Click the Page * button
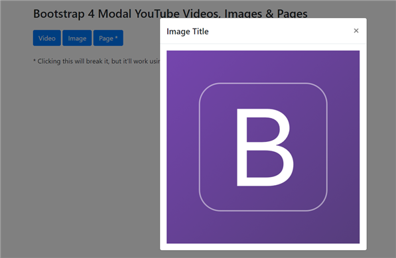The image size is (396, 258). tap(108, 38)
